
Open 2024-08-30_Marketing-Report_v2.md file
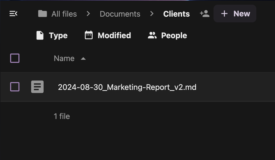coord(127,87)
